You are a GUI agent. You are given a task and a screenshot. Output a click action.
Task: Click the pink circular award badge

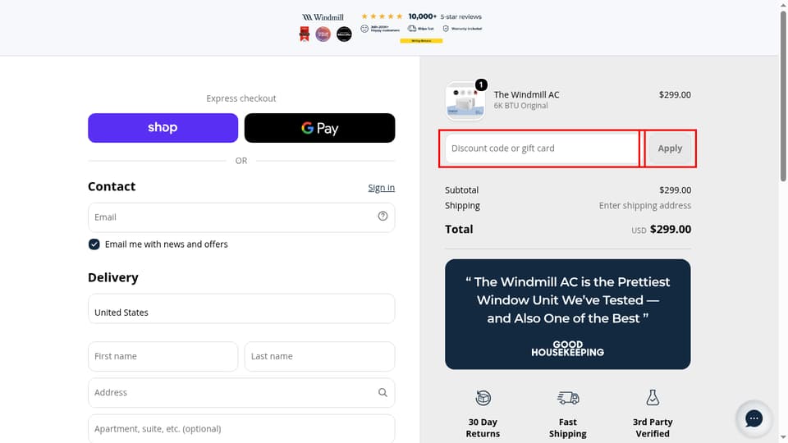[x=323, y=34]
